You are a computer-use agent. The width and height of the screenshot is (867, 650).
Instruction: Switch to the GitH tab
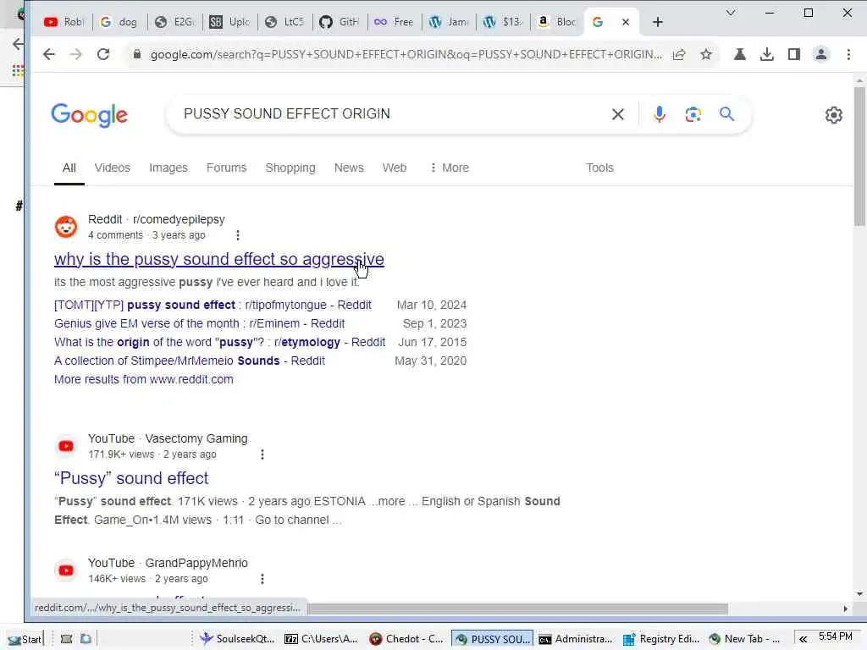pos(340,22)
